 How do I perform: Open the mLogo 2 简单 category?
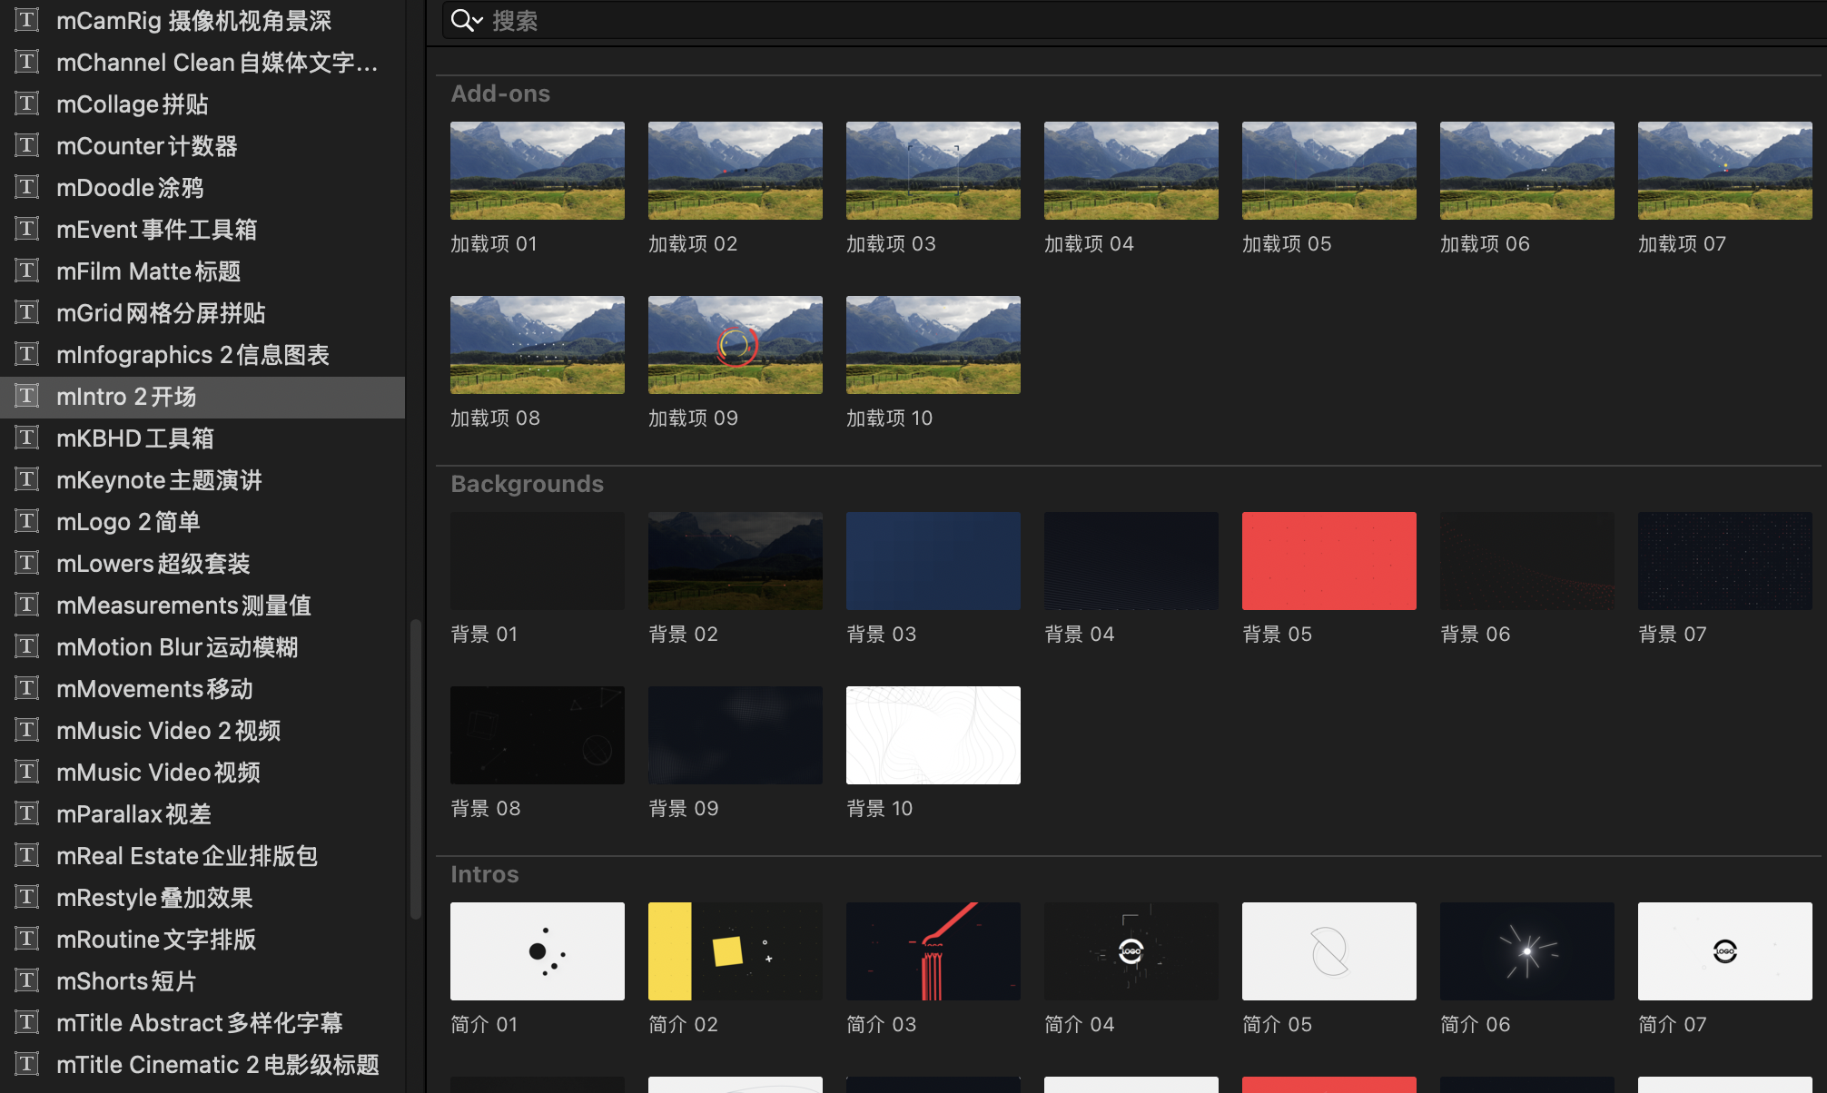(x=202, y=521)
